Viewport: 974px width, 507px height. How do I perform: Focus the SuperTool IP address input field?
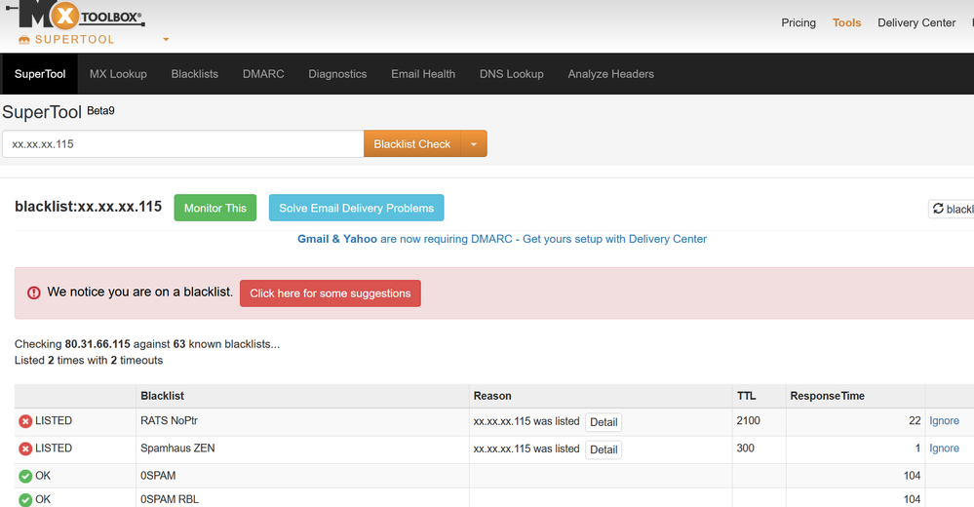(x=182, y=144)
